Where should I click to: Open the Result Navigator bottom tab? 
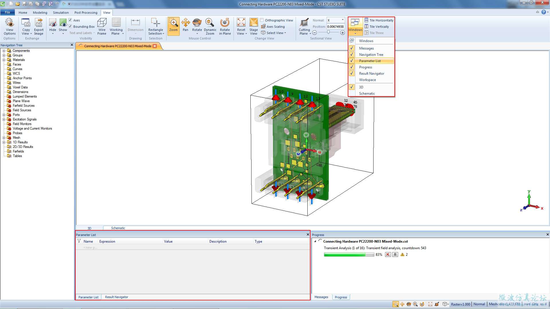pyautogui.click(x=116, y=297)
